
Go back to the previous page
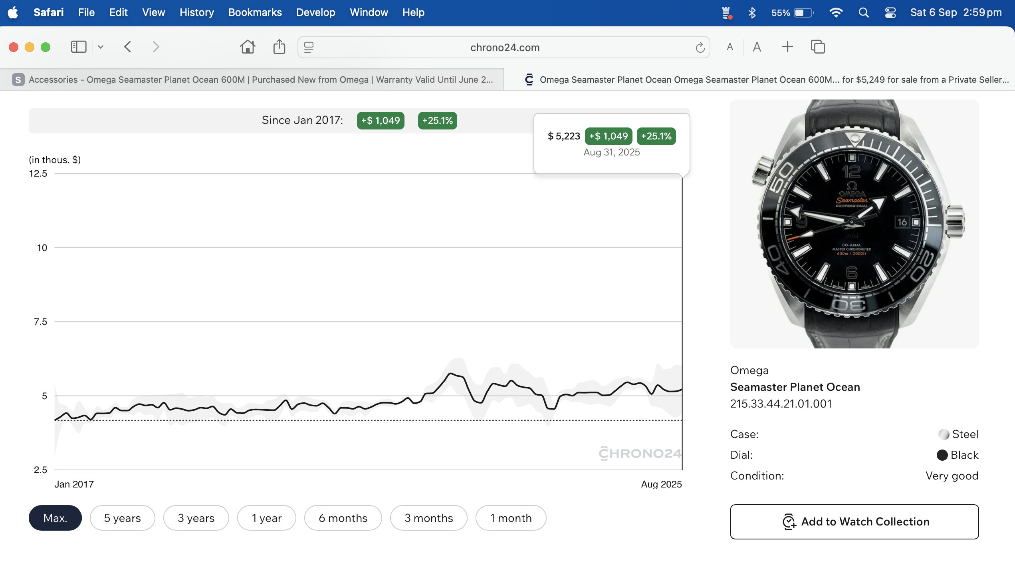tap(128, 47)
